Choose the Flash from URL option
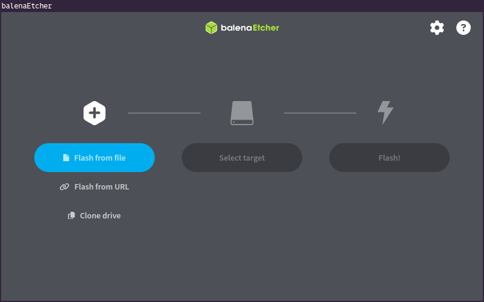 tap(101, 187)
